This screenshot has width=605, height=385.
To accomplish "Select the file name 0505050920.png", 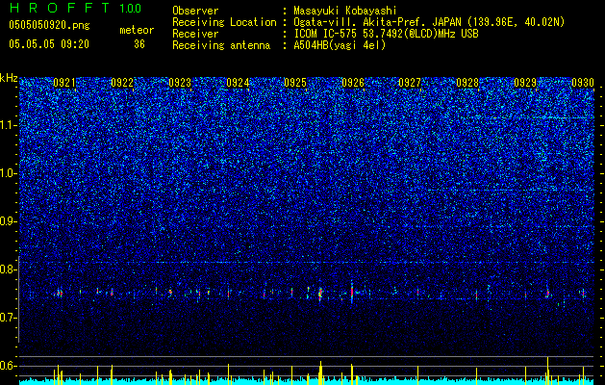I will coord(49,25).
